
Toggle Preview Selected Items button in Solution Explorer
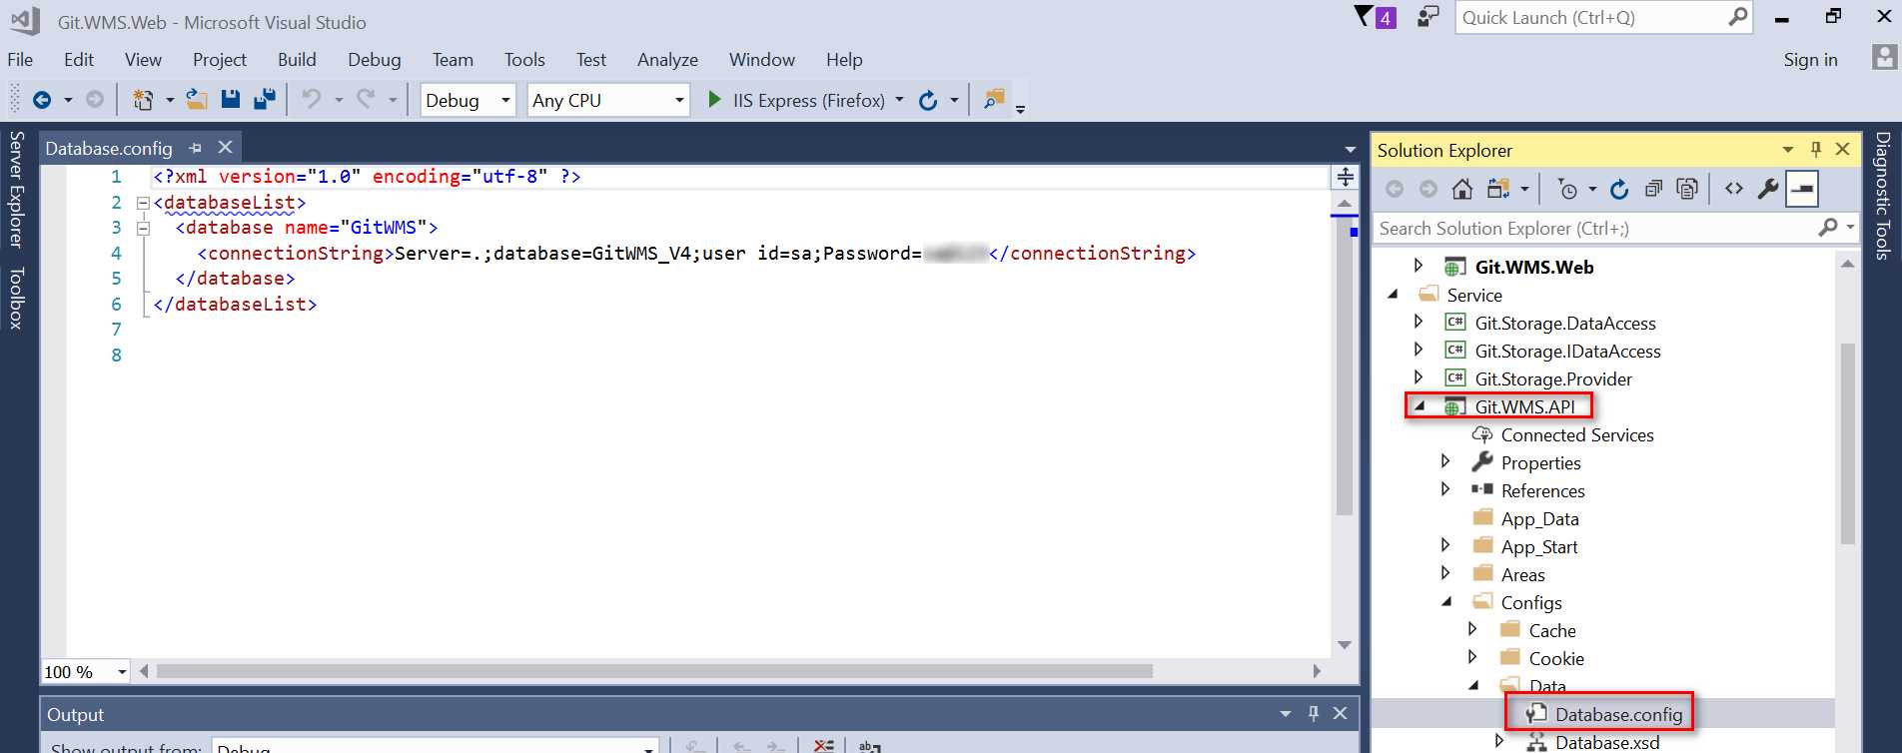point(1802,189)
